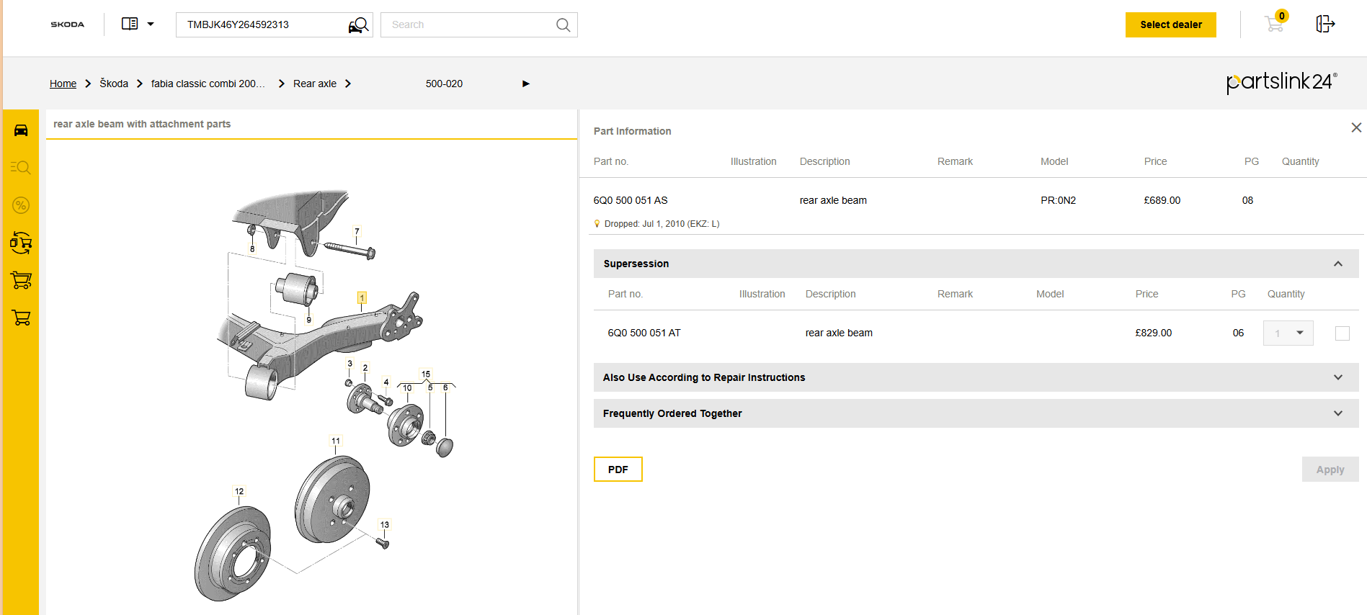Open quantity dropdown for 6Q0 500 051 AT
Screen dimensions: 1367x615
pyautogui.click(x=1288, y=333)
